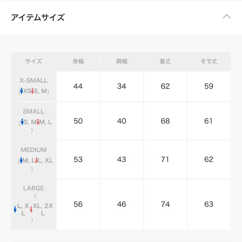Click the 着丈 column header
The width and height of the screenshot is (242, 242).
(x=165, y=61)
